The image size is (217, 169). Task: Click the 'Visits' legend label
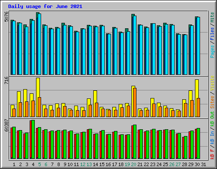coord(212,83)
